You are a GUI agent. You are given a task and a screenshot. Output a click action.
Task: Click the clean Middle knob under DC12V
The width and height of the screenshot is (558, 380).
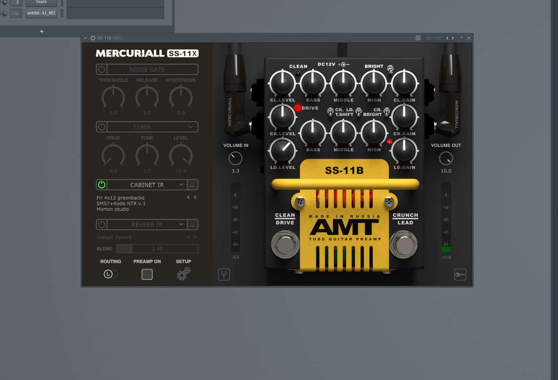click(343, 83)
